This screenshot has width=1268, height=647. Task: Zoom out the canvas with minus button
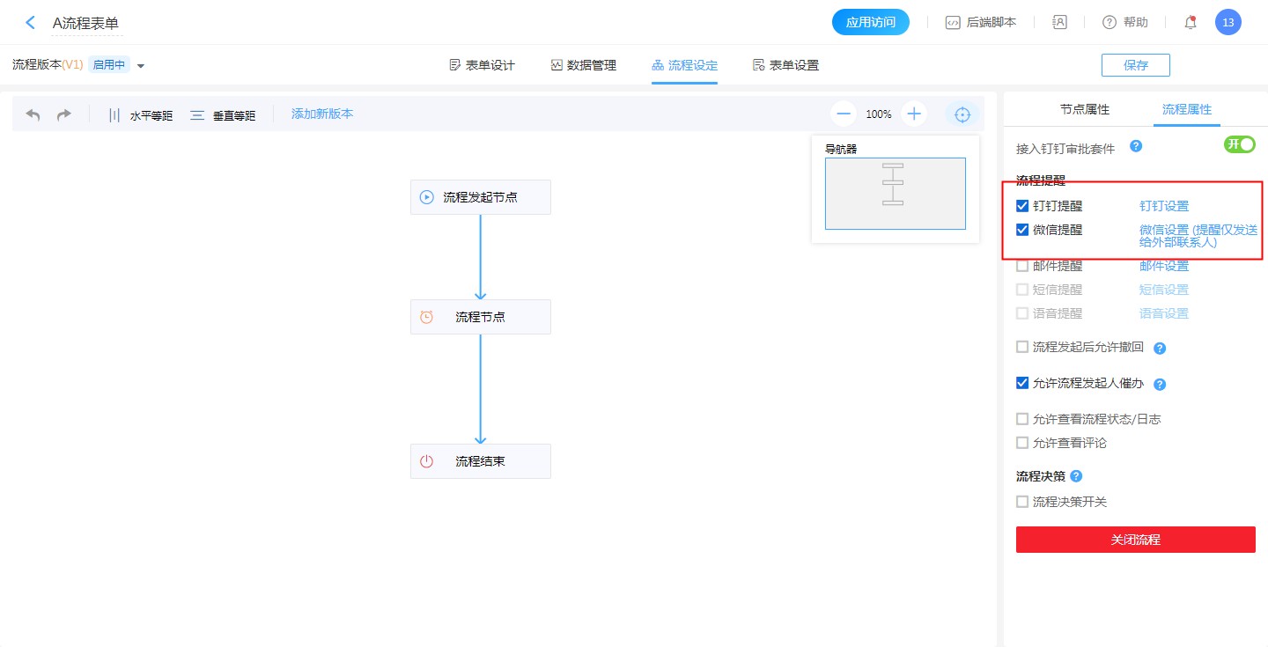(x=844, y=114)
